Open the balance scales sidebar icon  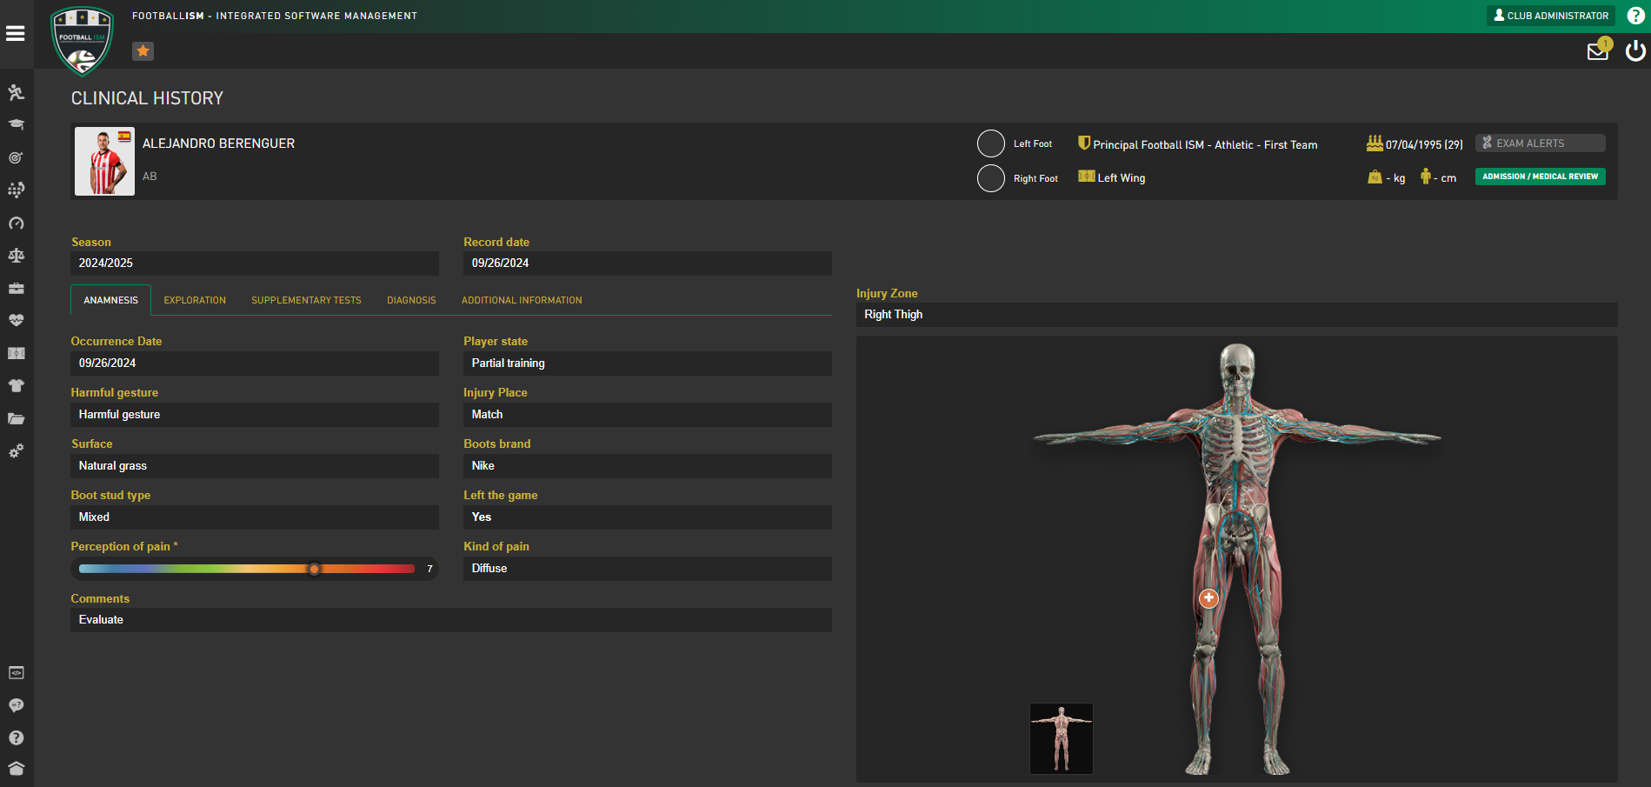tap(16, 255)
